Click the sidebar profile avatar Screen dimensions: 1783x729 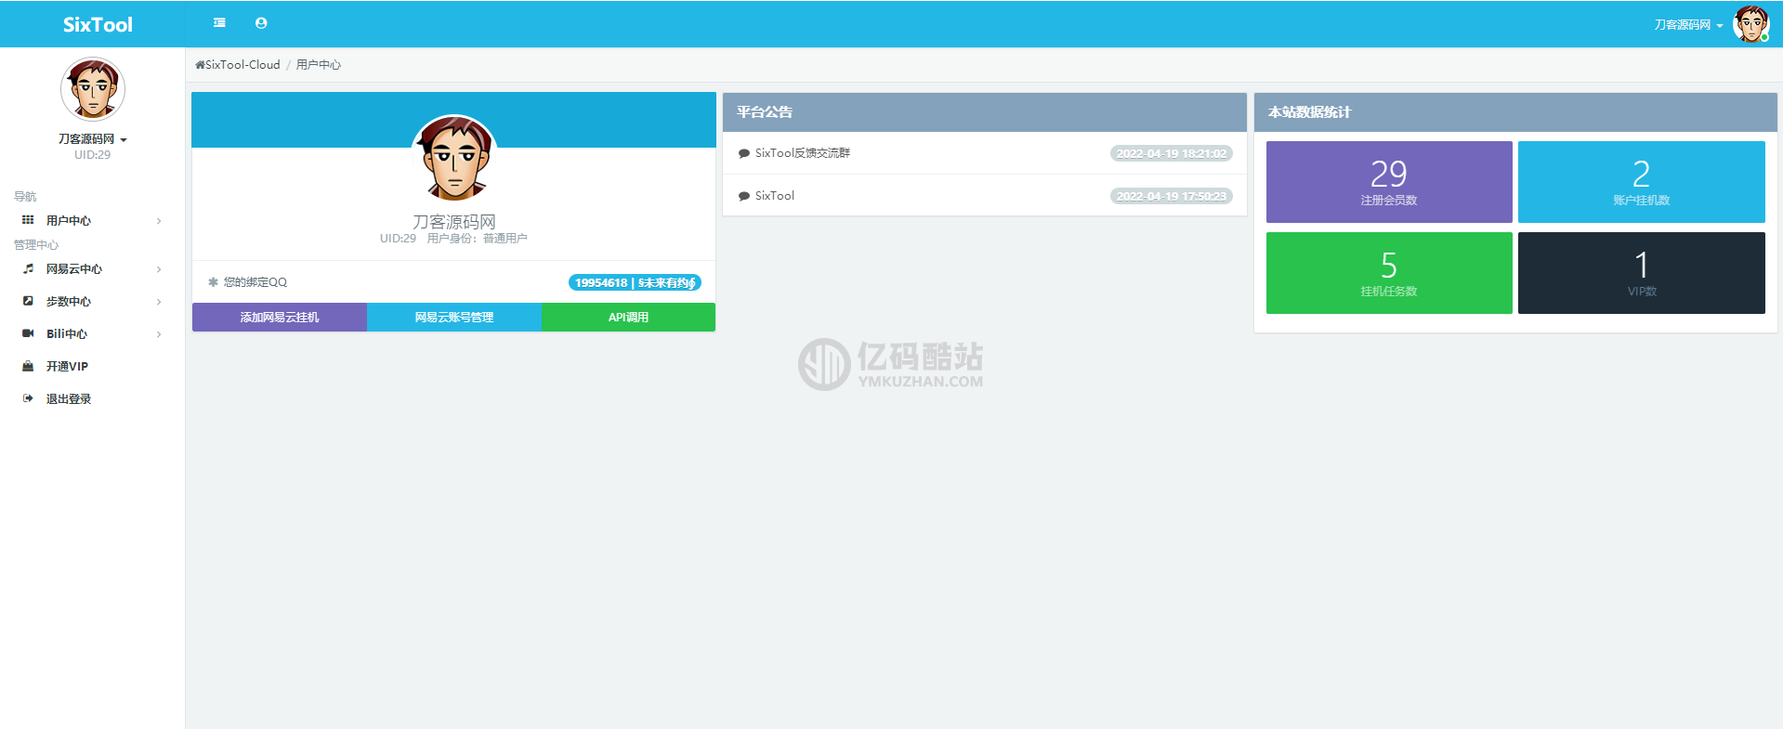pyautogui.click(x=93, y=89)
